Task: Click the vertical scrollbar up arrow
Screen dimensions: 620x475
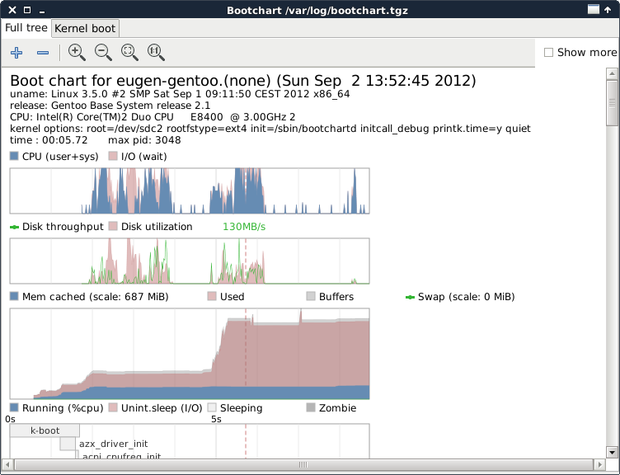Action: pyautogui.click(x=612, y=73)
